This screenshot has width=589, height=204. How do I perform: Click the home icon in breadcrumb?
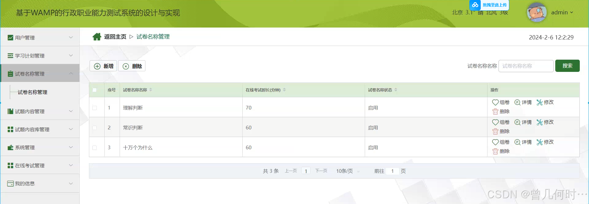coord(97,37)
